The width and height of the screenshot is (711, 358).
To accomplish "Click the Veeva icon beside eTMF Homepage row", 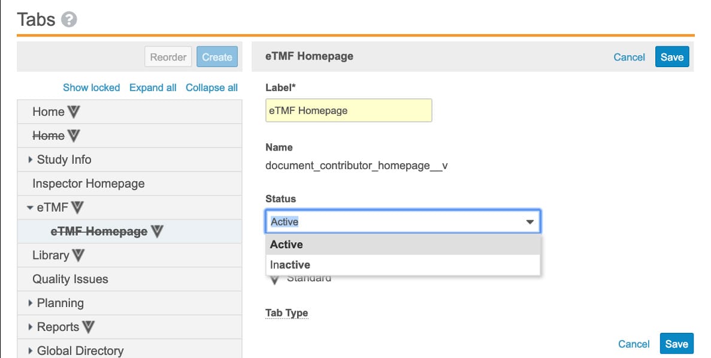I will (157, 231).
